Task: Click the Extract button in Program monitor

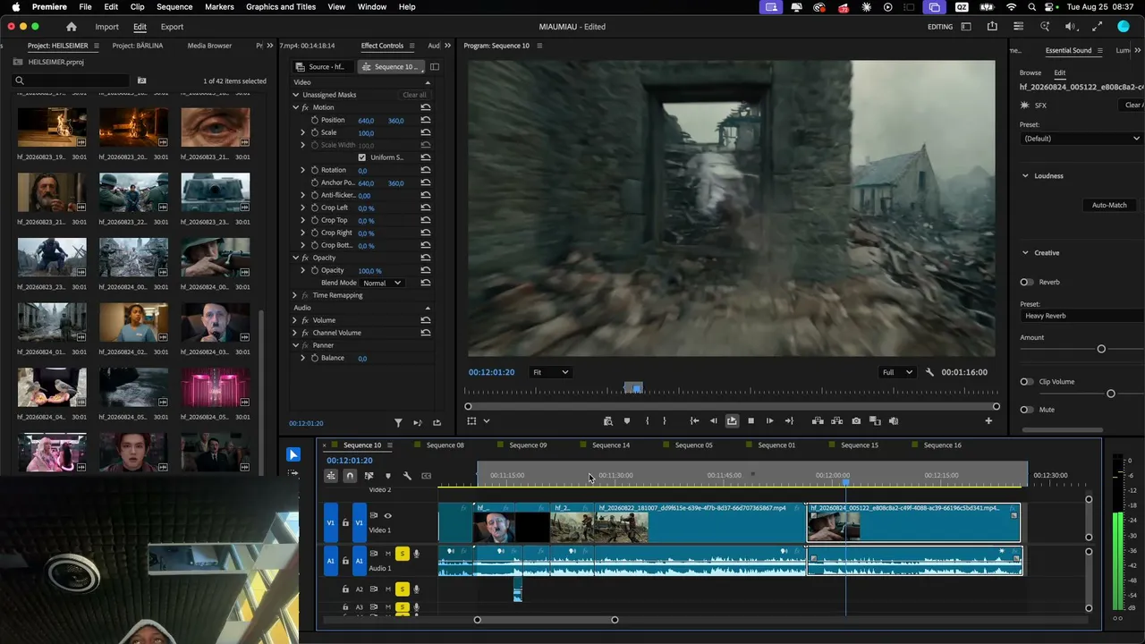Action: pos(837,421)
